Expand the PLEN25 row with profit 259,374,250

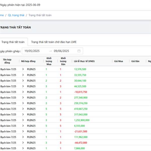[23, 103]
